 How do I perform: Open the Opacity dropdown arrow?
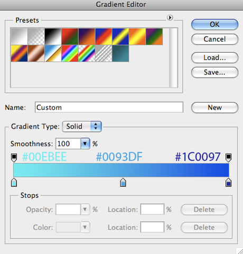(85, 209)
